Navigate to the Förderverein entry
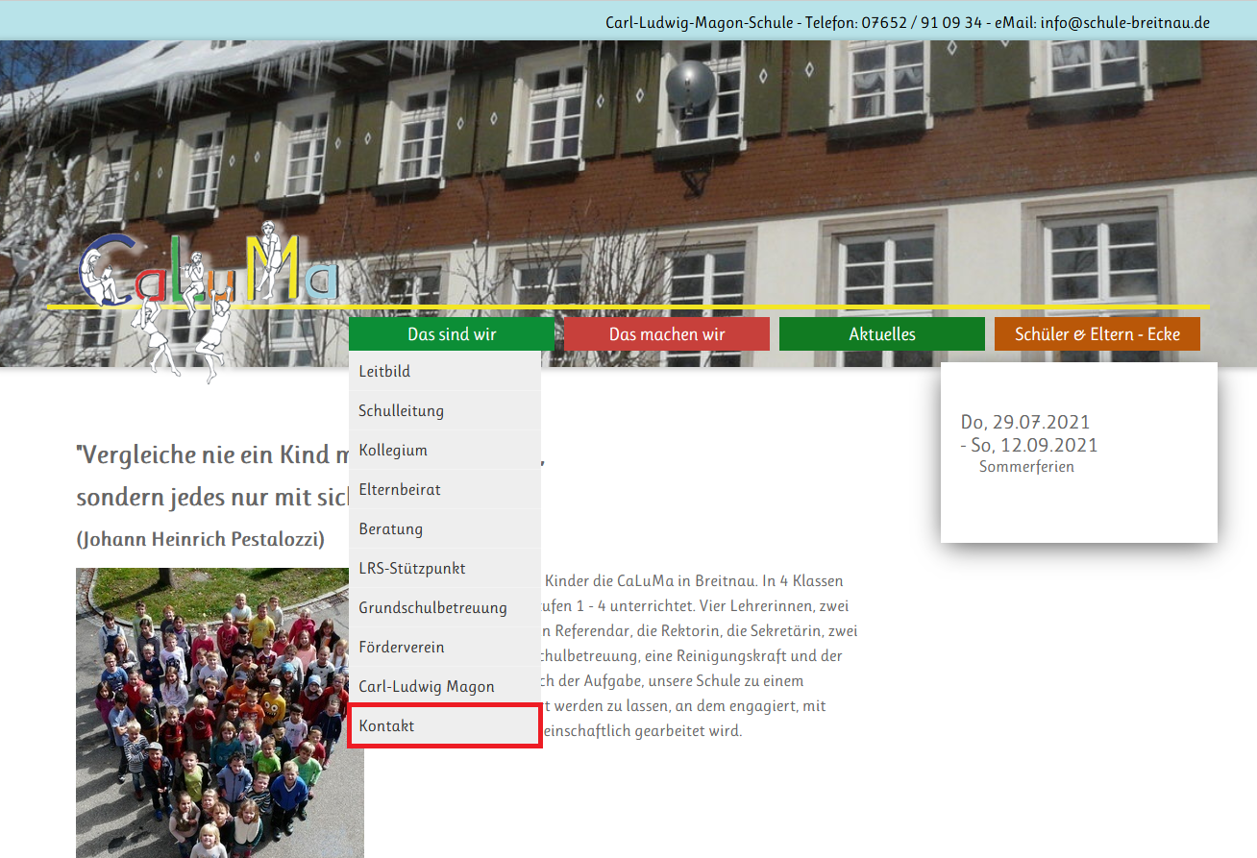Viewport: 1257px width, 858px height. click(401, 647)
